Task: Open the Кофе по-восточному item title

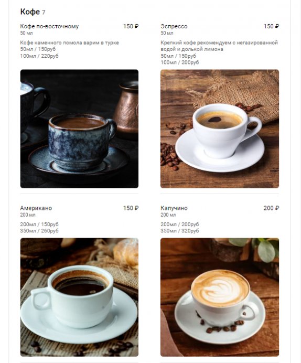Action: click(x=49, y=26)
